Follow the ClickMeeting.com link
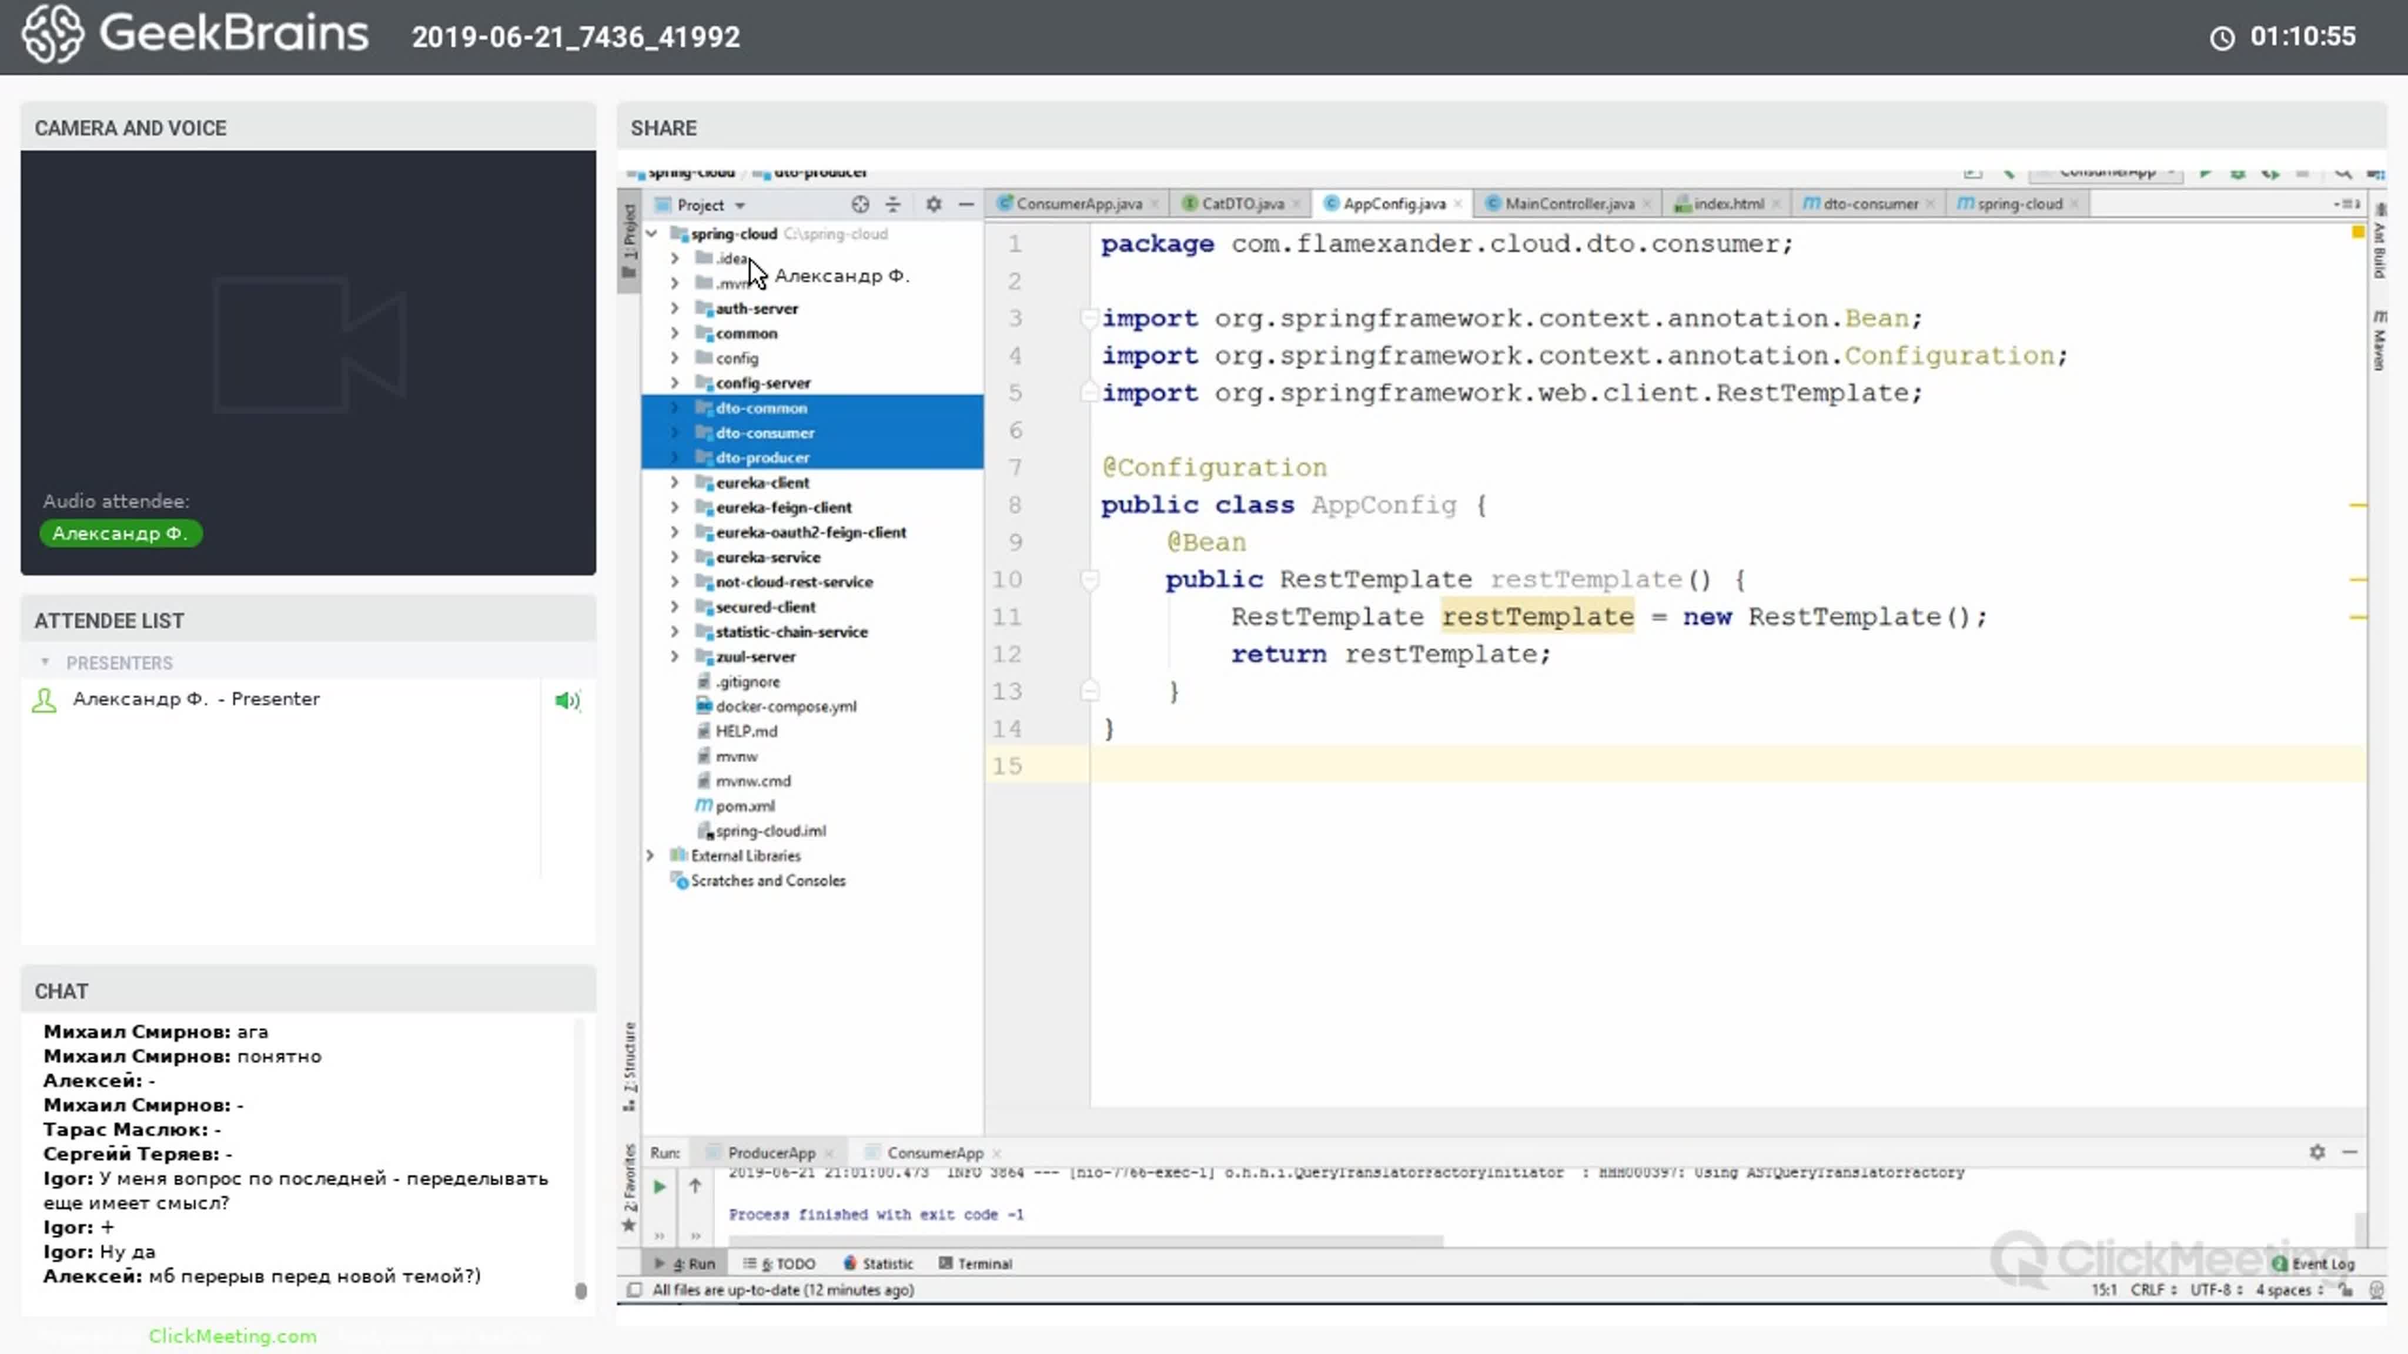Viewport: 2408px width, 1354px height. [x=232, y=1336]
